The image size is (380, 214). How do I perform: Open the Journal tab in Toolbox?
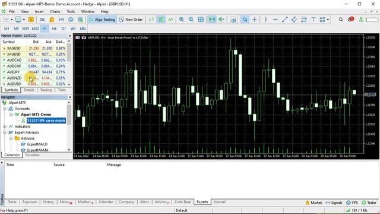tap(219, 202)
